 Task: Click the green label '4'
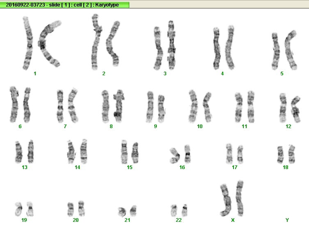(222, 74)
